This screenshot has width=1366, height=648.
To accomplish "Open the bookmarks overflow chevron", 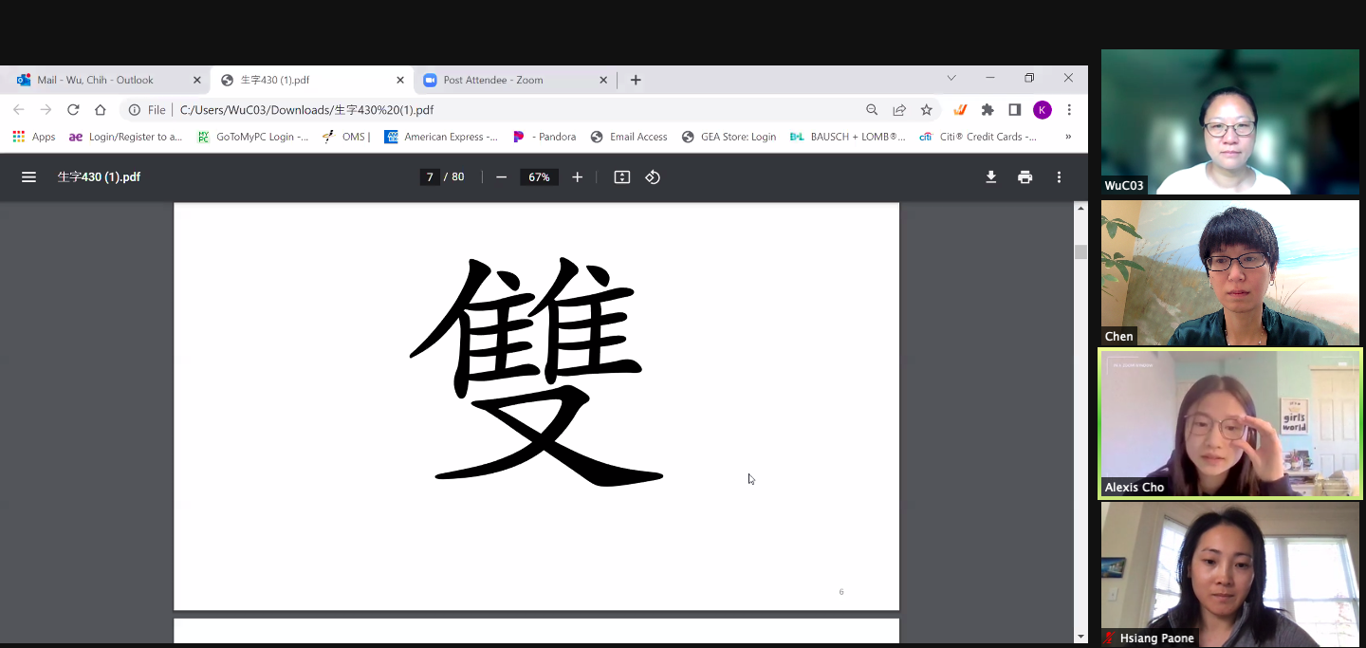I will point(1068,136).
